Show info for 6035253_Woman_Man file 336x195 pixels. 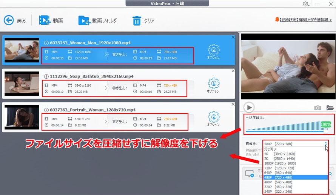coord(46,43)
